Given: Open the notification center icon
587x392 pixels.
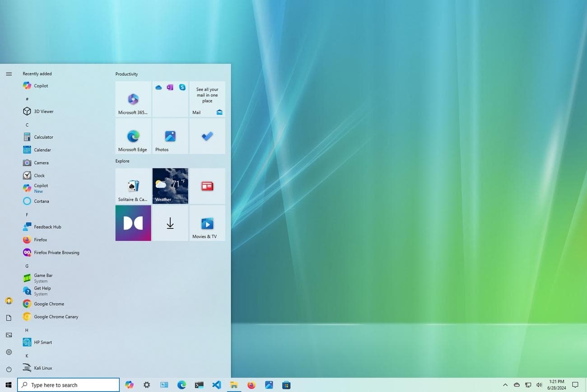Looking at the screenshot, I should pyautogui.click(x=575, y=385).
